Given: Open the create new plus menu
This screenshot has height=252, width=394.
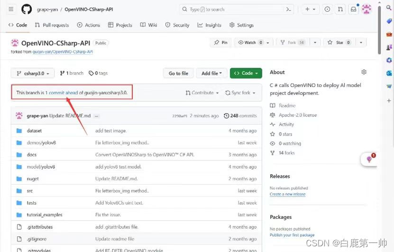Looking at the screenshot, I should click(311, 9).
